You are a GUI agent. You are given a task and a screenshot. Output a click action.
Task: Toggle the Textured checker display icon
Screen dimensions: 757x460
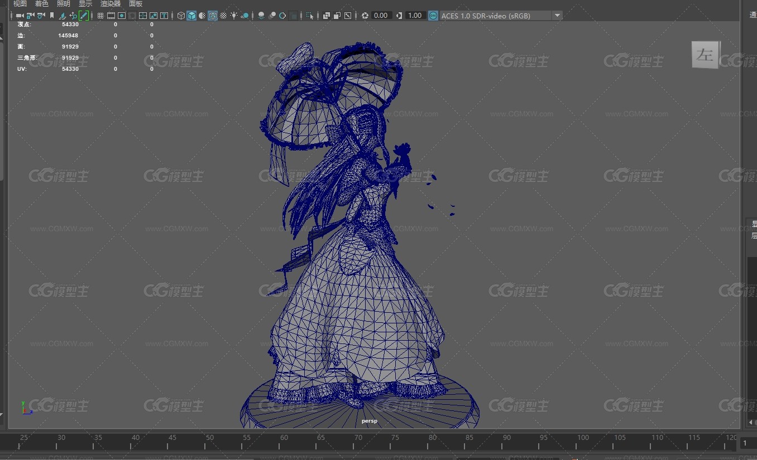click(223, 16)
